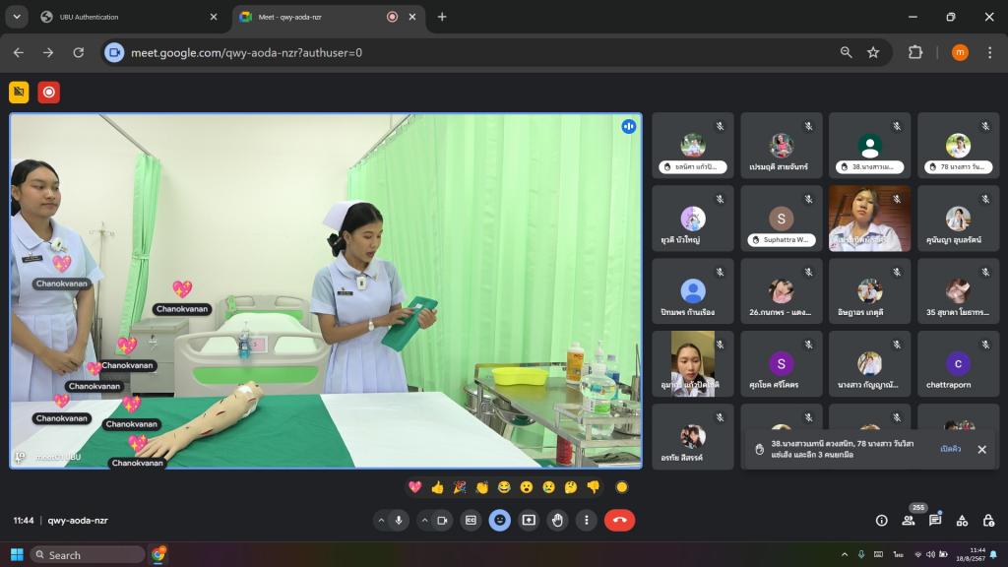The height and width of the screenshot is (567, 1008).
Task: Open the more options three-dot menu
Action: [x=586, y=520]
